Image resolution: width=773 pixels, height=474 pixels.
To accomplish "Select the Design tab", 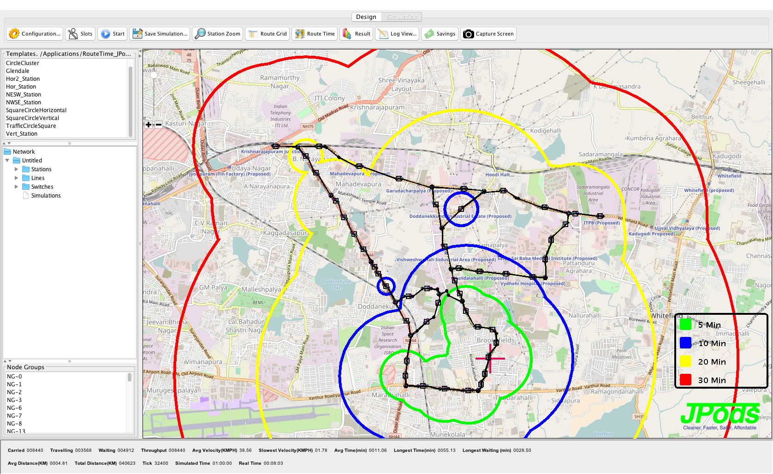I will (x=366, y=17).
